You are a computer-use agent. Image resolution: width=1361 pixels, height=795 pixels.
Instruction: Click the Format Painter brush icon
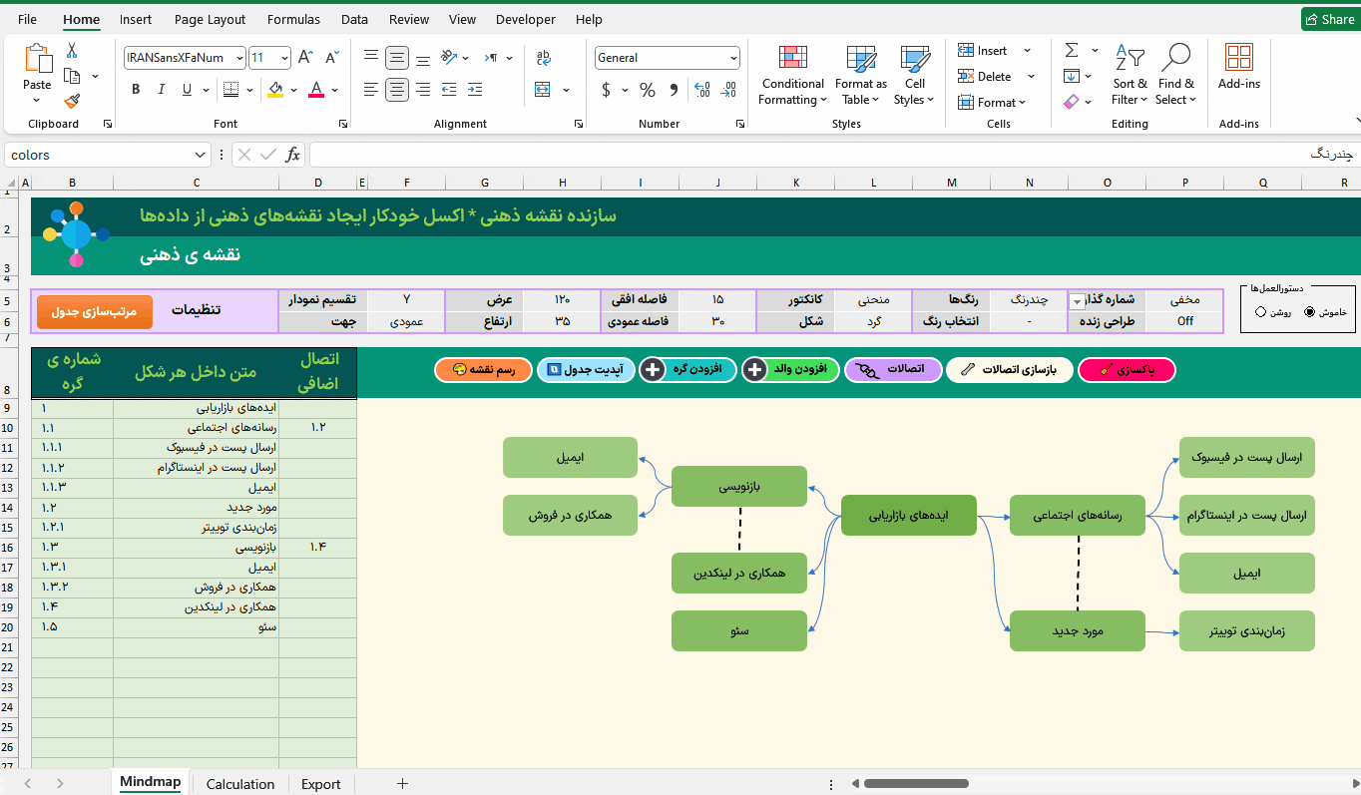(72, 101)
